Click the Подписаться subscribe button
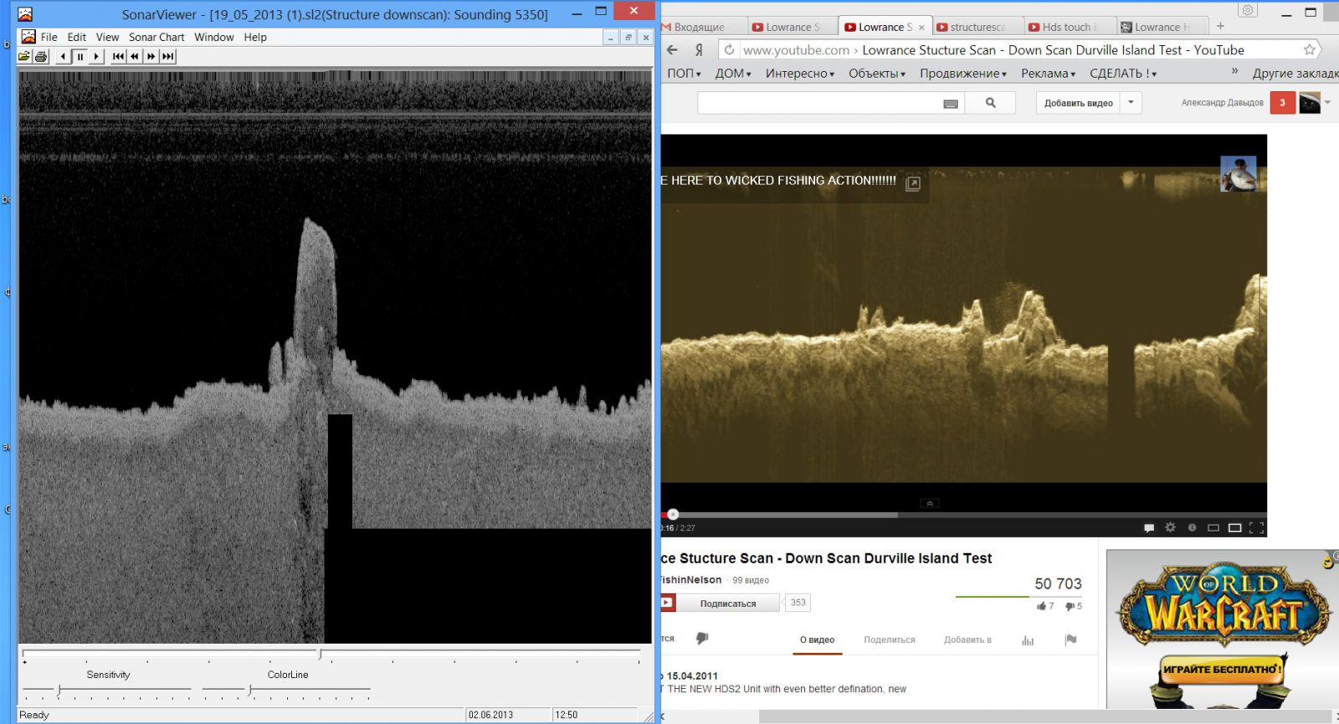Viewport: 1339px width, 724px height. click(727, 603)
